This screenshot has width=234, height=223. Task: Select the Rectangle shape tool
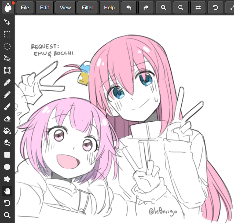click(x=7, y=155)
